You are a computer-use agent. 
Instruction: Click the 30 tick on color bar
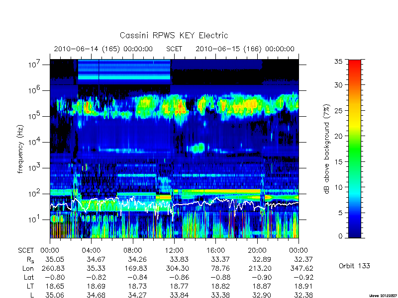[x=339, y=84]
